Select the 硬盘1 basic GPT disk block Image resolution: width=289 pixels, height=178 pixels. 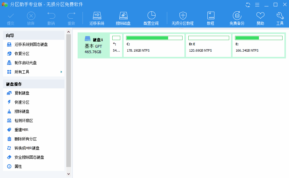94,45
